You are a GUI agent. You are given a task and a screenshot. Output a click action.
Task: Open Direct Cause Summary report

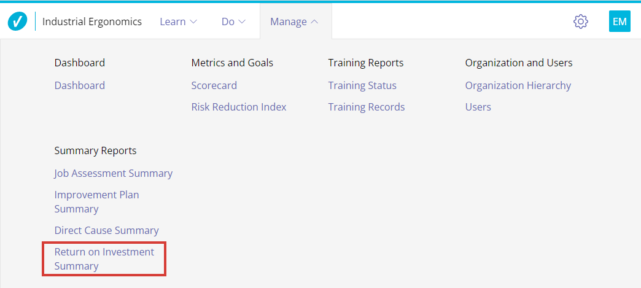[x=106, y=230]
